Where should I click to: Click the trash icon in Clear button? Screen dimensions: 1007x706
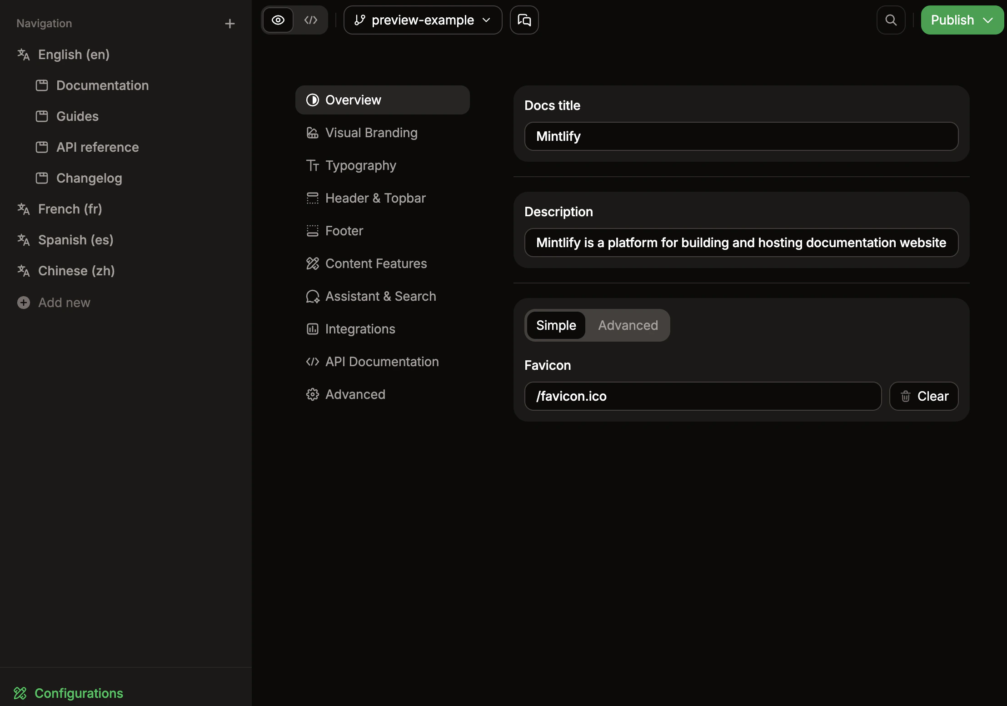(x=906, y=396)
